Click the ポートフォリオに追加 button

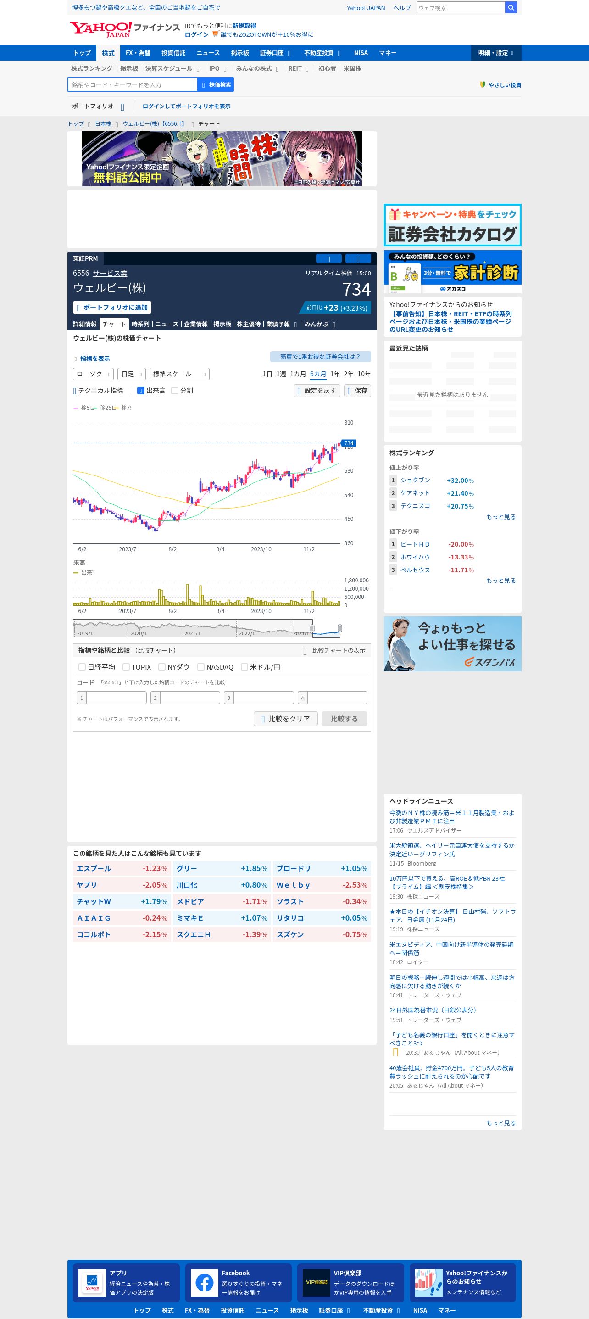112,308
